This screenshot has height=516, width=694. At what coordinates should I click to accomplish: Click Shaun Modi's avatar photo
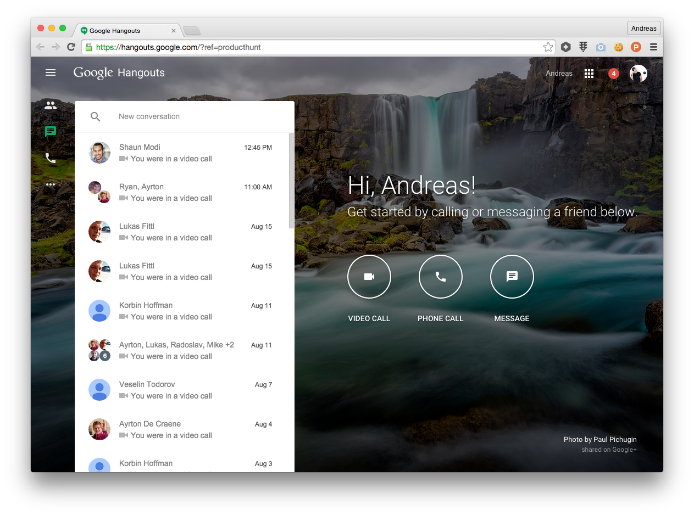click(99, 153)
